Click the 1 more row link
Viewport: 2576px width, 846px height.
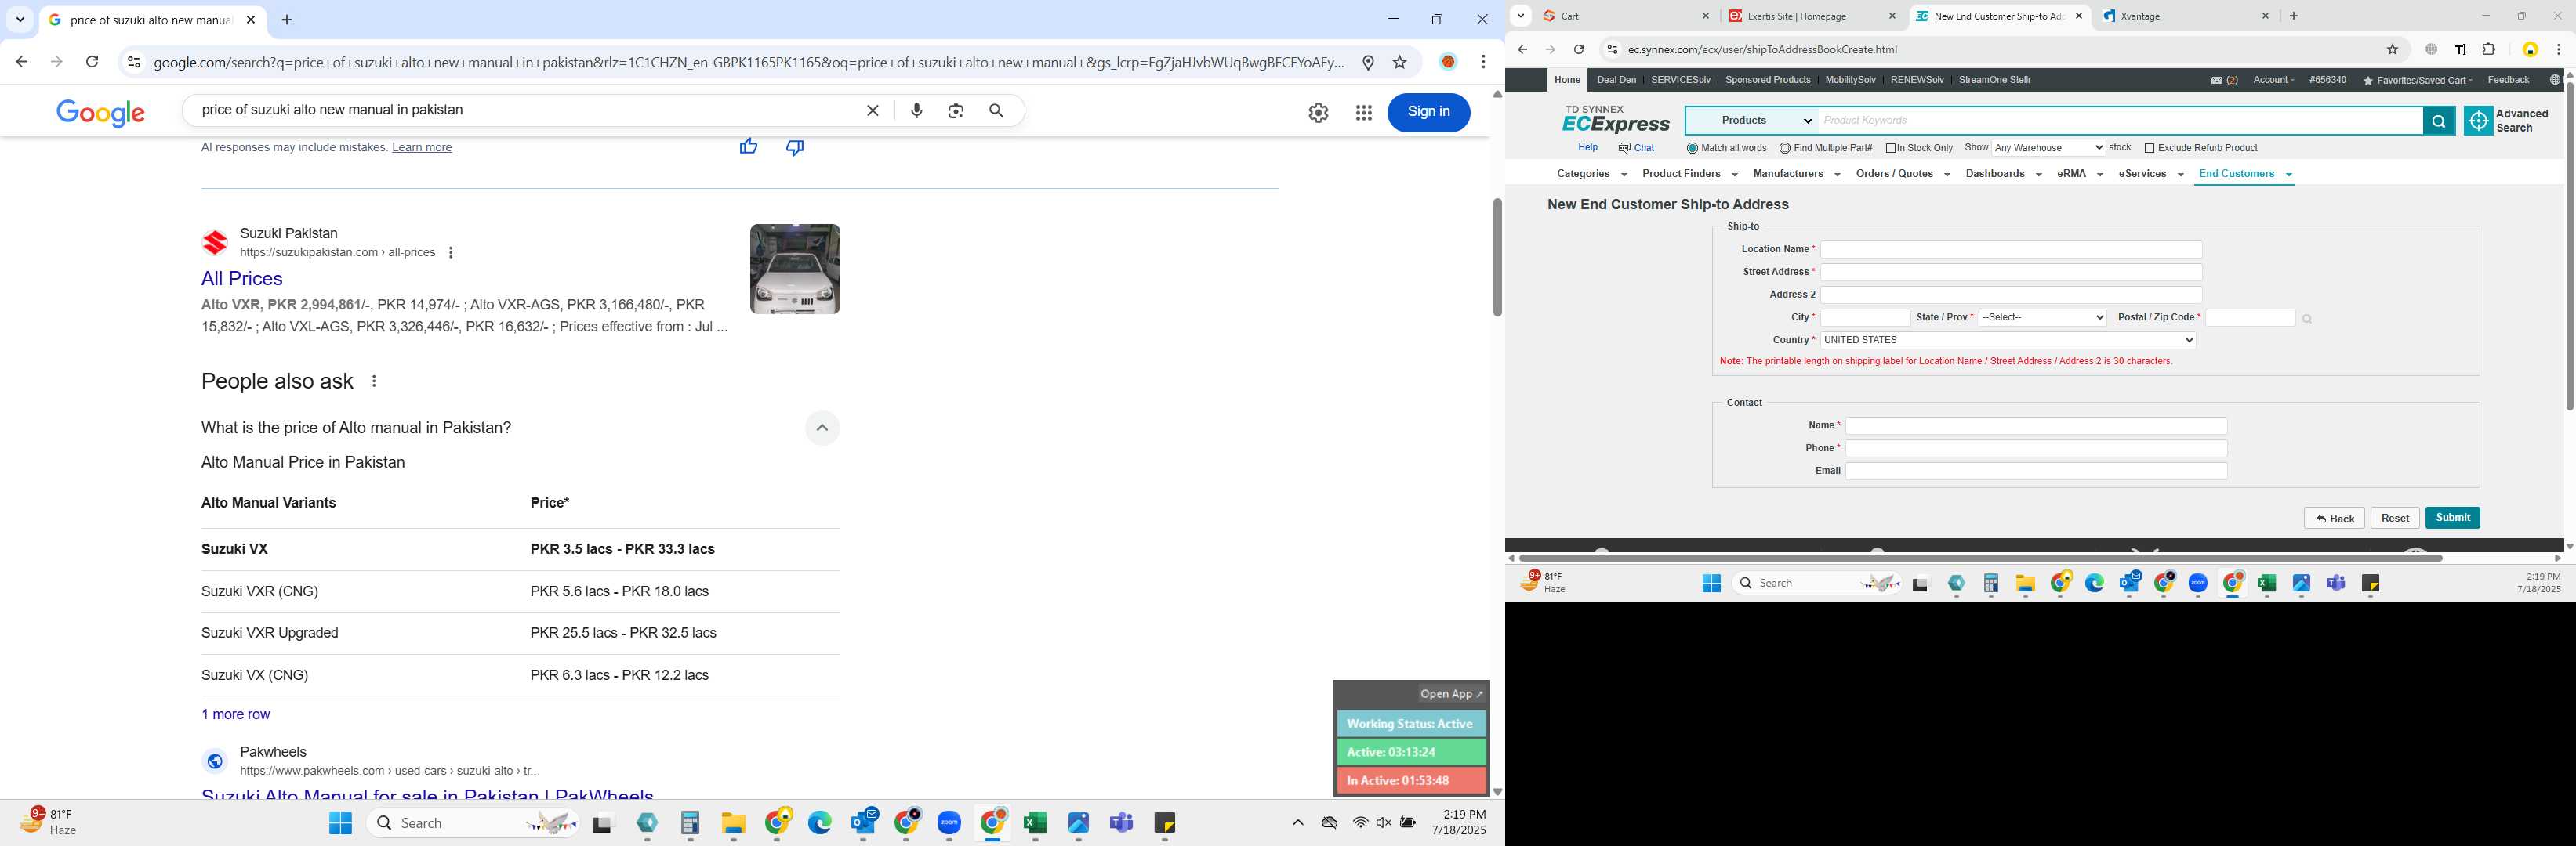click(235, 715)
